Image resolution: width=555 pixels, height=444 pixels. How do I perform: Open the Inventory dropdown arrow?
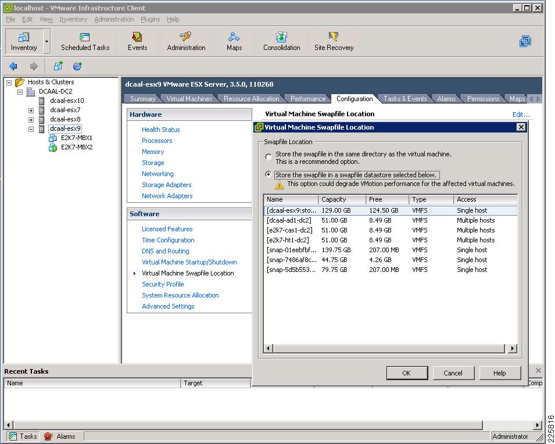pyautogui.click(x=46, y=41)
